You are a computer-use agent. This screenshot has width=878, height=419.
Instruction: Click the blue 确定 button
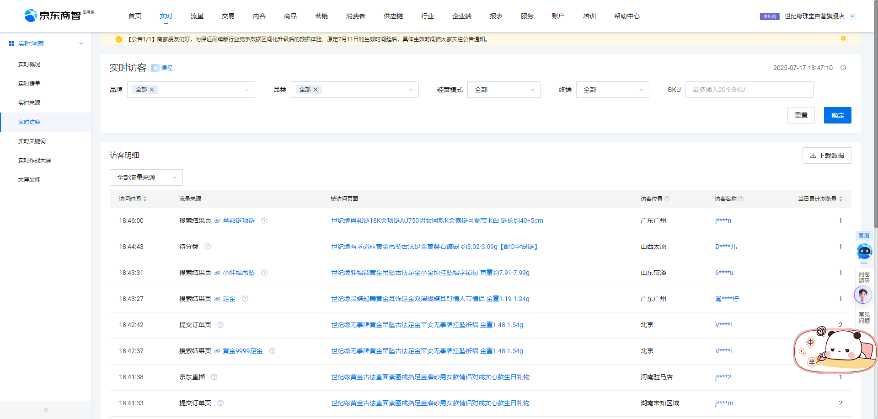coord(837,115)
